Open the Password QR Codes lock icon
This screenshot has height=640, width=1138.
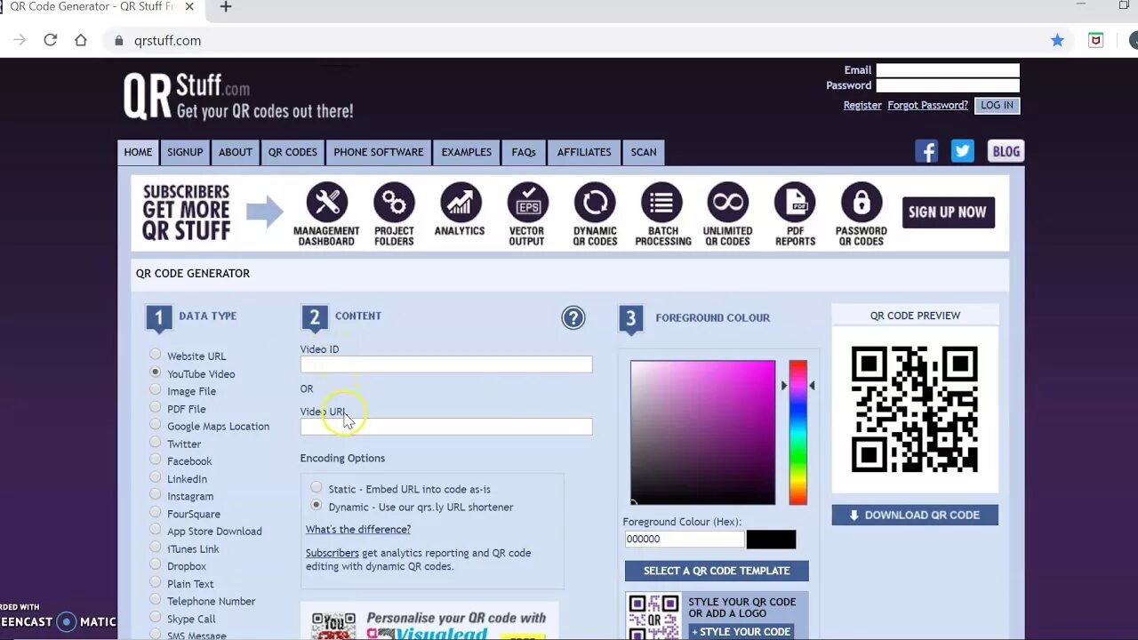(861, 203)
